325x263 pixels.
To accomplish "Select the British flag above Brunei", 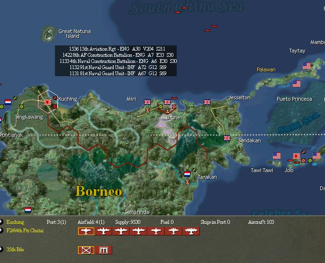I will (x=167, y=102).
